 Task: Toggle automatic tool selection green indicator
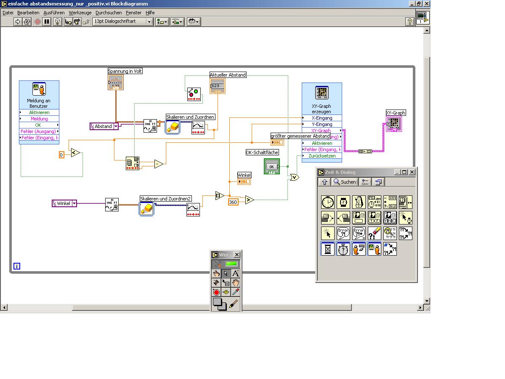[231, 264]
